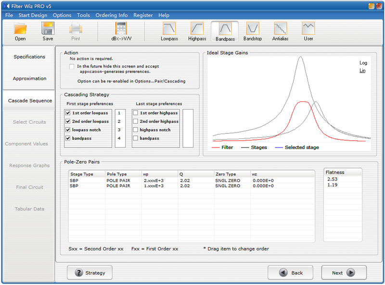Click priority number 4 in first stage order list
This screenshot has height=285, width=385.
[x=119, y=138]
